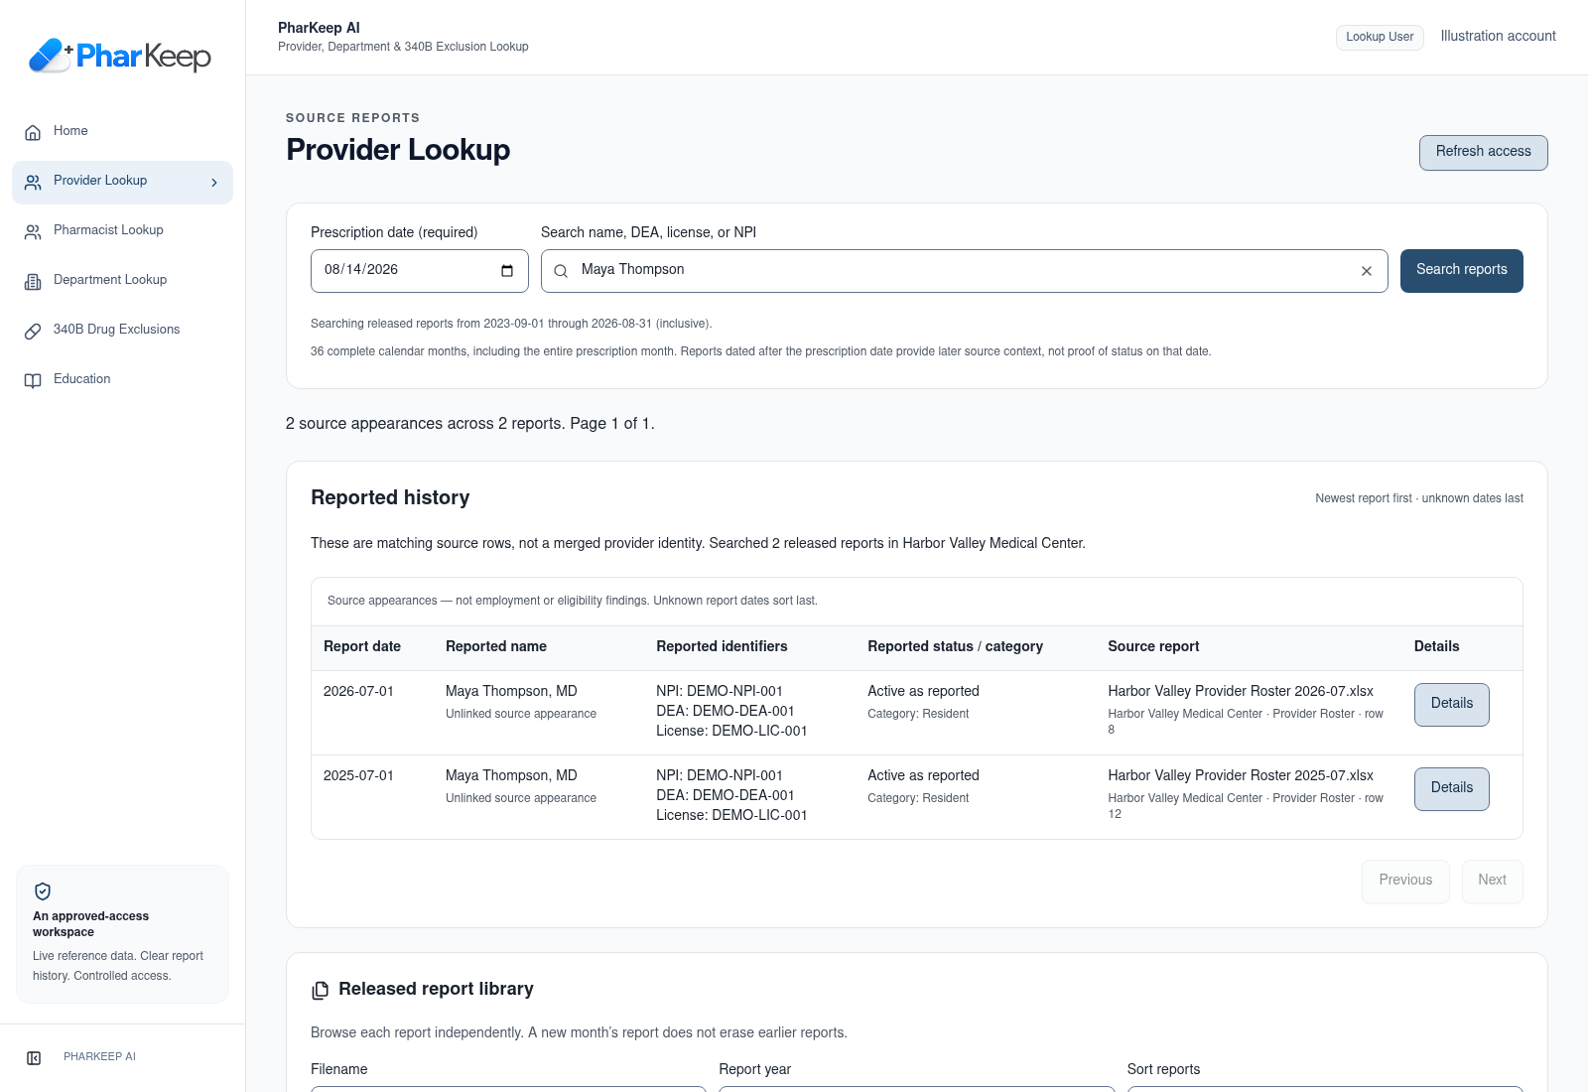
Task: Open the Home icon in sidebar
Action: [x=33, y=132]
